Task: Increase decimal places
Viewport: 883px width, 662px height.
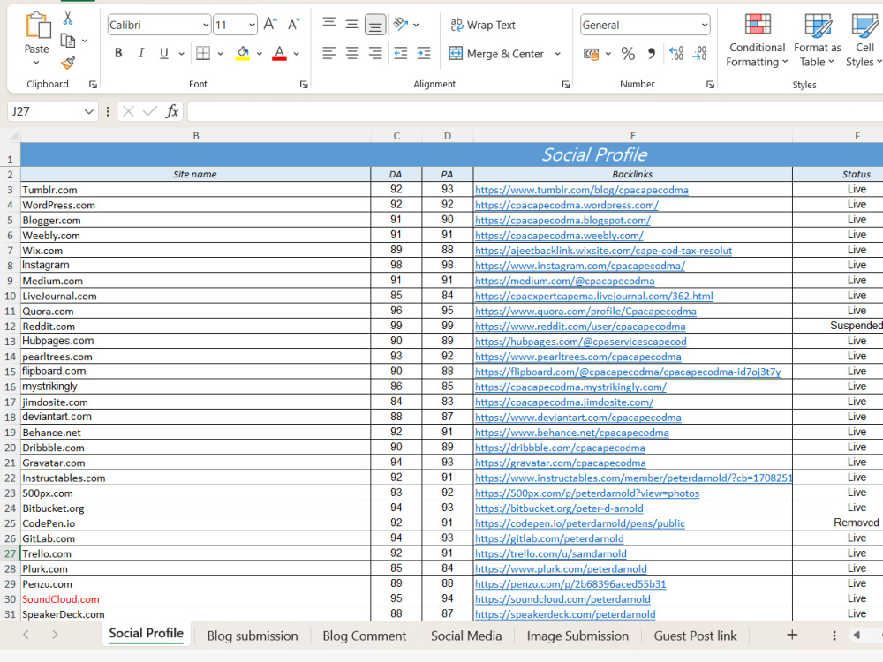Action: [676, 54]
